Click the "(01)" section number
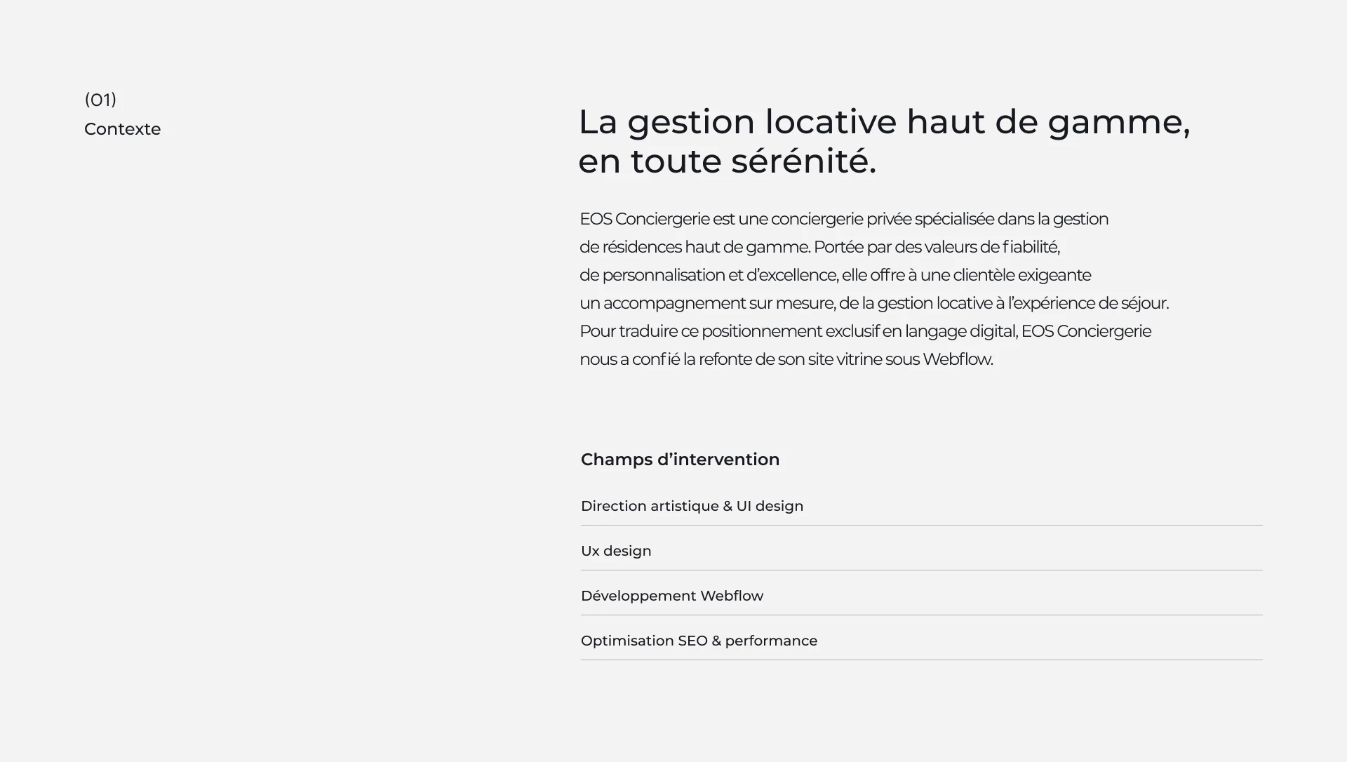 [x=100, y=100]
